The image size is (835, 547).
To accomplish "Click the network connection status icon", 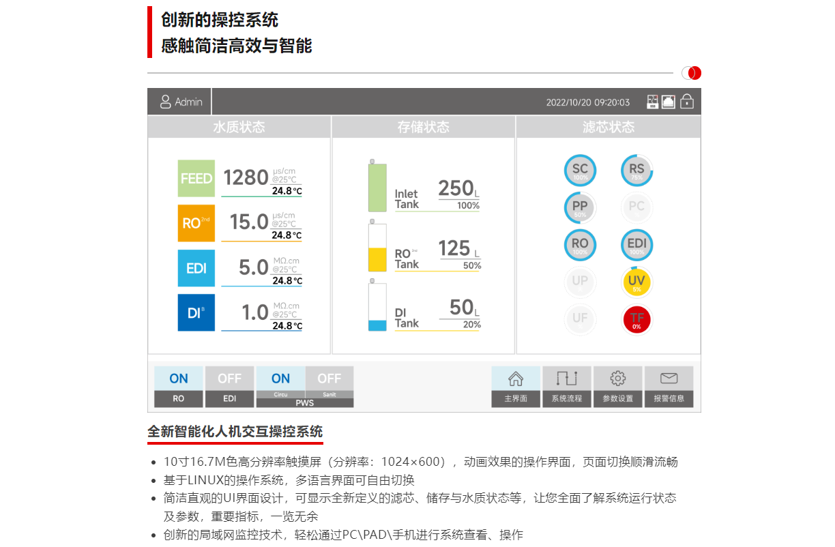I will coord(669,101).
